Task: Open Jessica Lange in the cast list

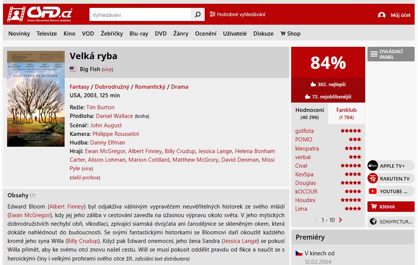Action: (x=215, y=151)
